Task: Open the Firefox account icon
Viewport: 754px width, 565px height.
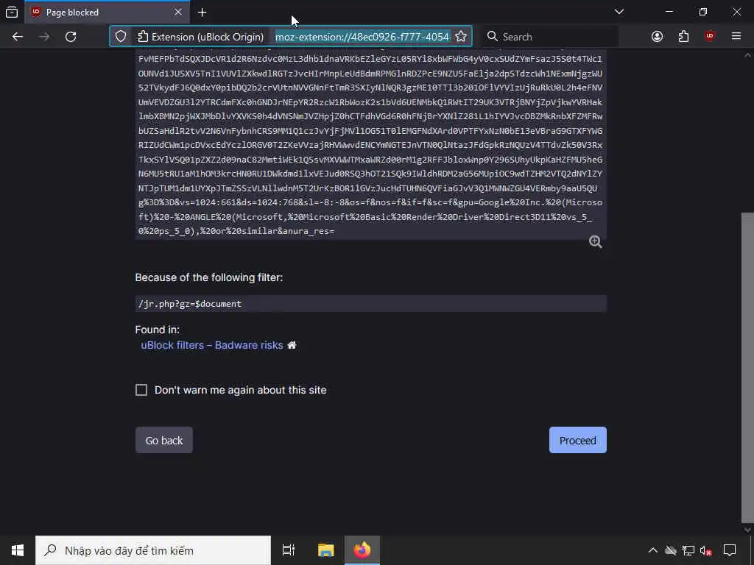Action: [x=658, y=37]
